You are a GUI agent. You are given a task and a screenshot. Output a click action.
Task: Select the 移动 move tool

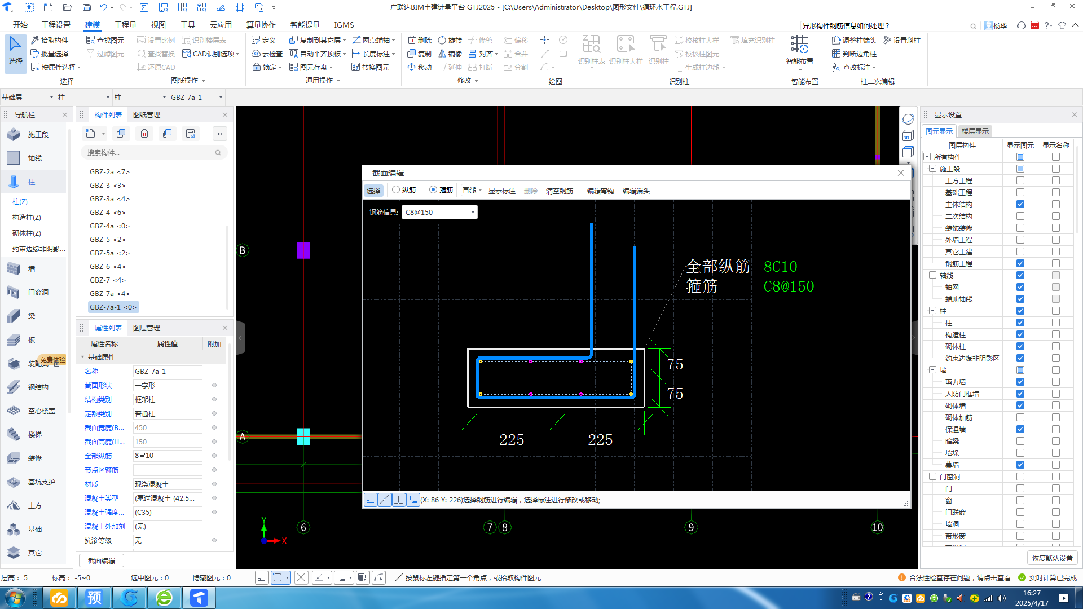420,67
